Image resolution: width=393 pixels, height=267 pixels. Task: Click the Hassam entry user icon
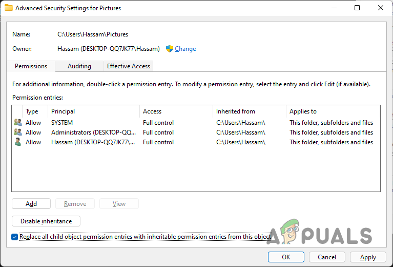[18, 142]
